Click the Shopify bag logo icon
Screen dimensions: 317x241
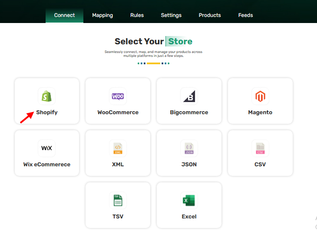click(46, 96)
